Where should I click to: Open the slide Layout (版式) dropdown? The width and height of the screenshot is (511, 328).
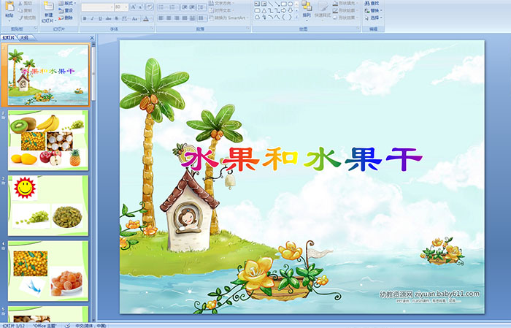point(67,3)
